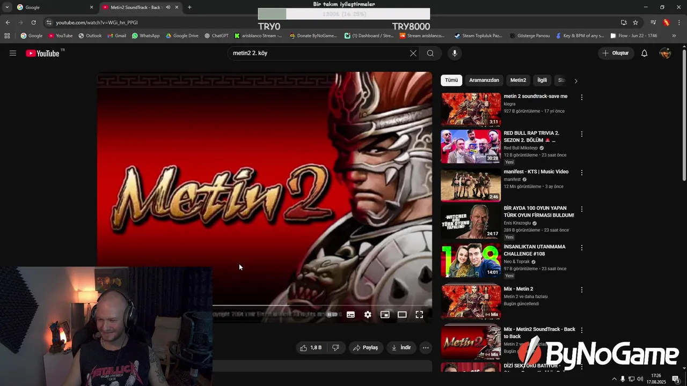
Task: Open the Gösterge Panosu bookmark
Action: point(529,36)
